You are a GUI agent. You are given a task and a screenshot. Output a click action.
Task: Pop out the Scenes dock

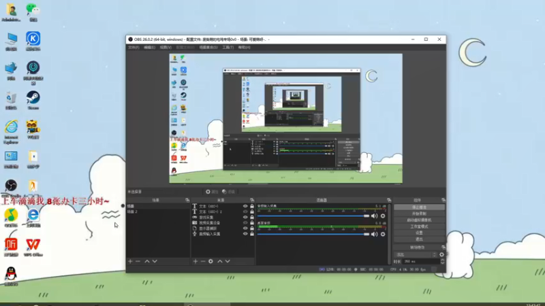pos(187,200)
